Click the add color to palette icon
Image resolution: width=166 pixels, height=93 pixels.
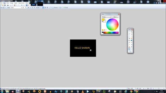(x=103, y=30)
